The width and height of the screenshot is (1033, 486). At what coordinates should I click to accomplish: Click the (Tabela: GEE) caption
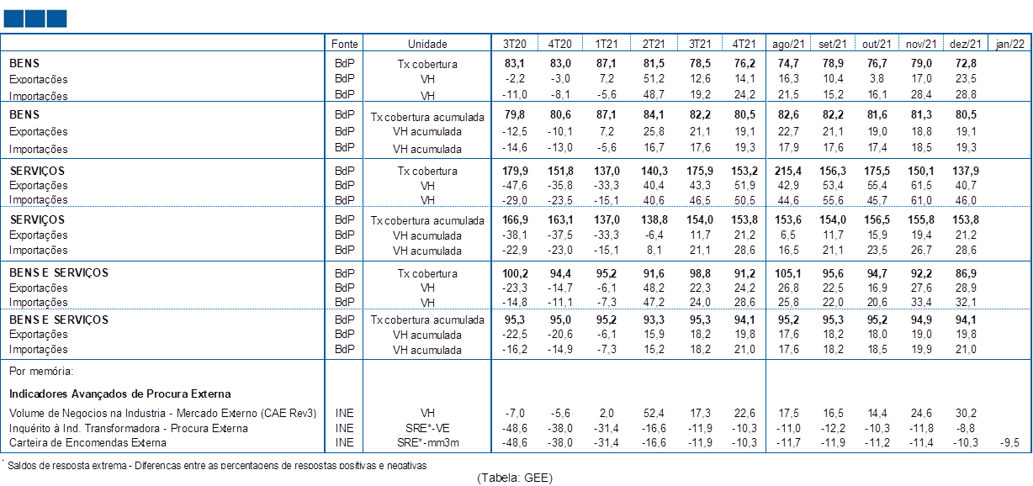515,478
